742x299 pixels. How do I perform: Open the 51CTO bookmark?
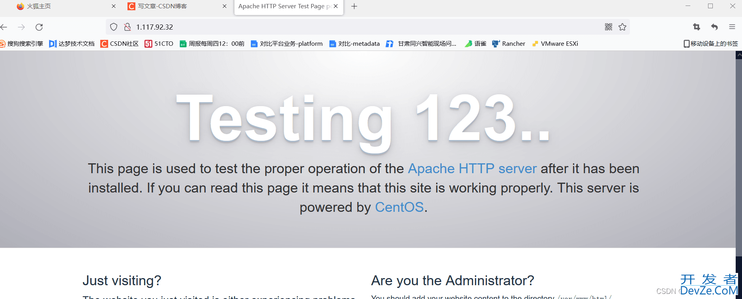tap(159, 44)
